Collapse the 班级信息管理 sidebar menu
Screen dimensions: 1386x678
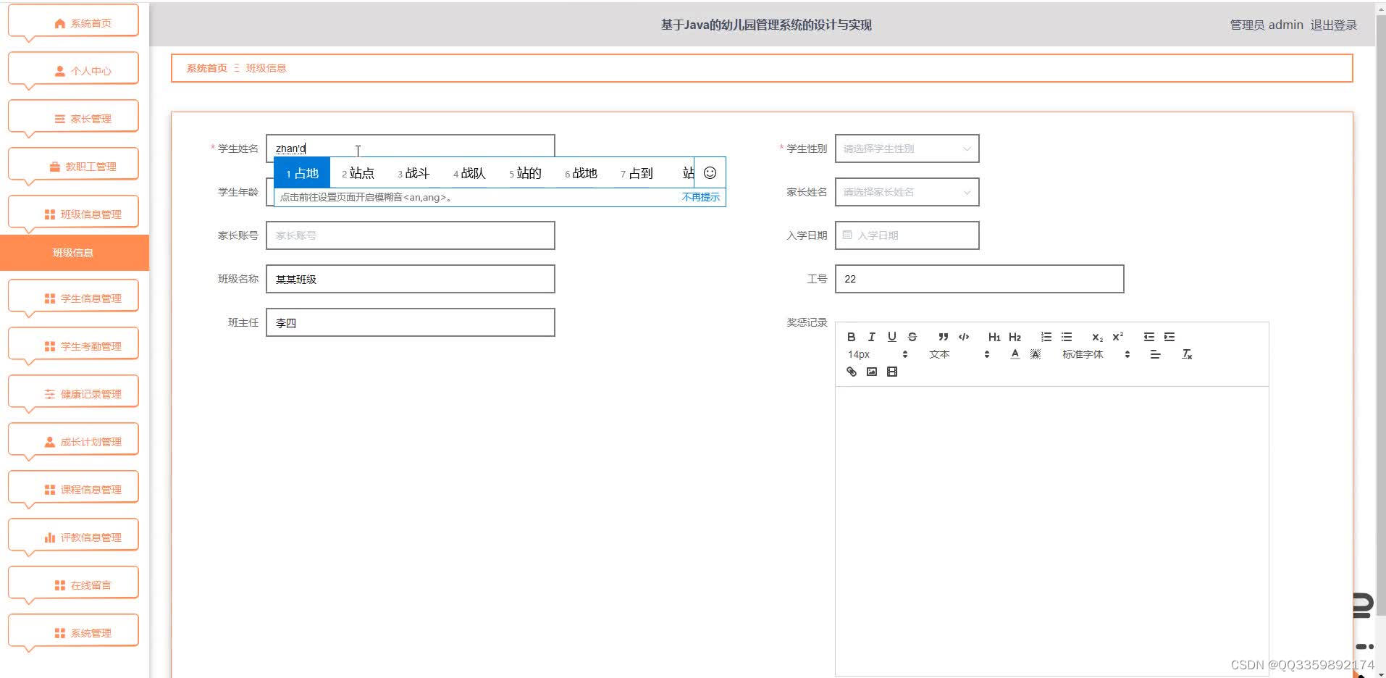(73, 214)
